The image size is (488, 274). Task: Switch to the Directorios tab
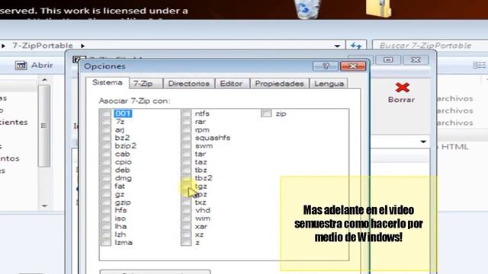(188, 84)
